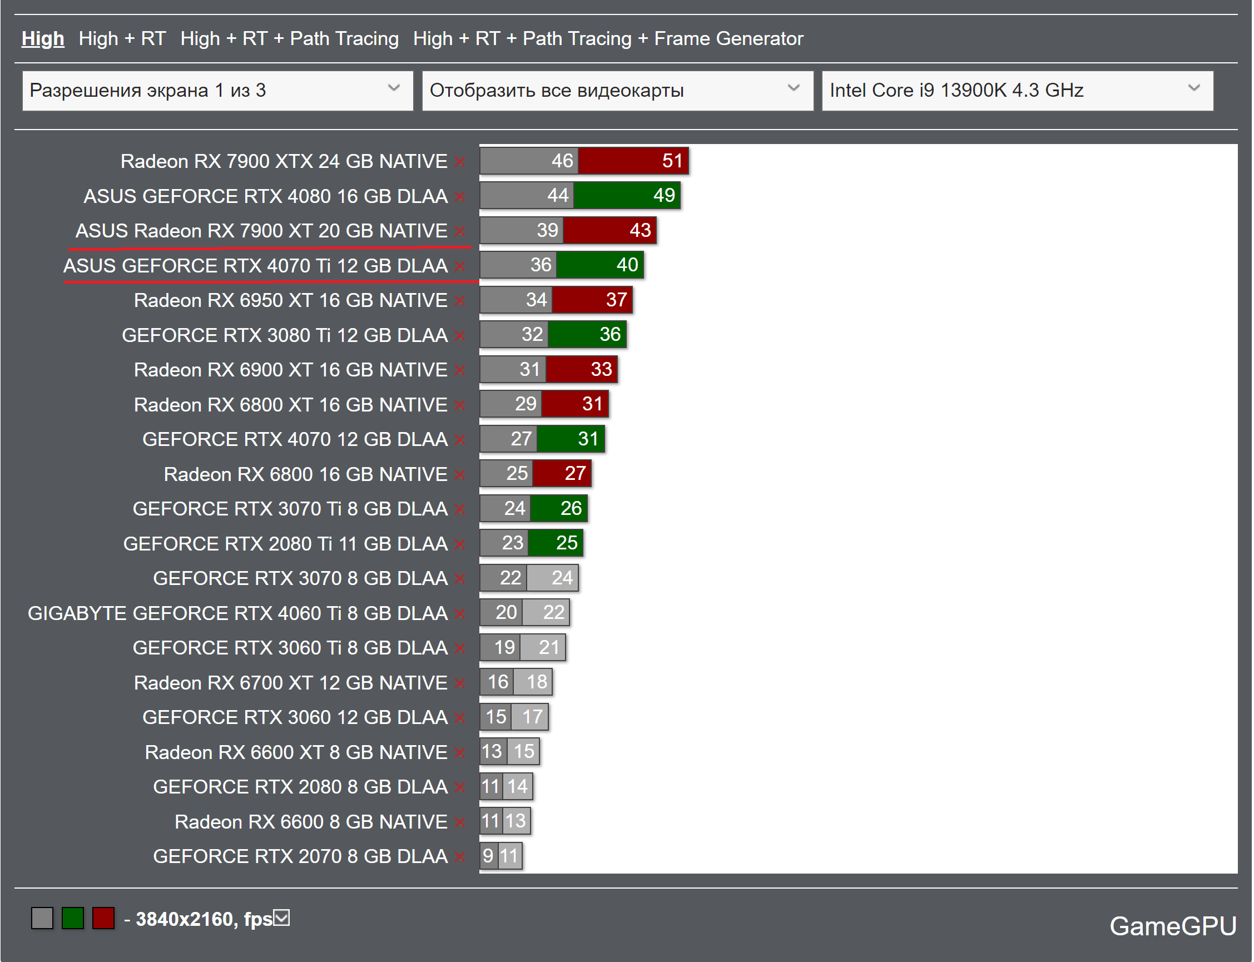Viewport: 1254px width, 962px height.
Task: Remove Radeon RX 6950 XT via red X
Action: click(x=460, y=301)
